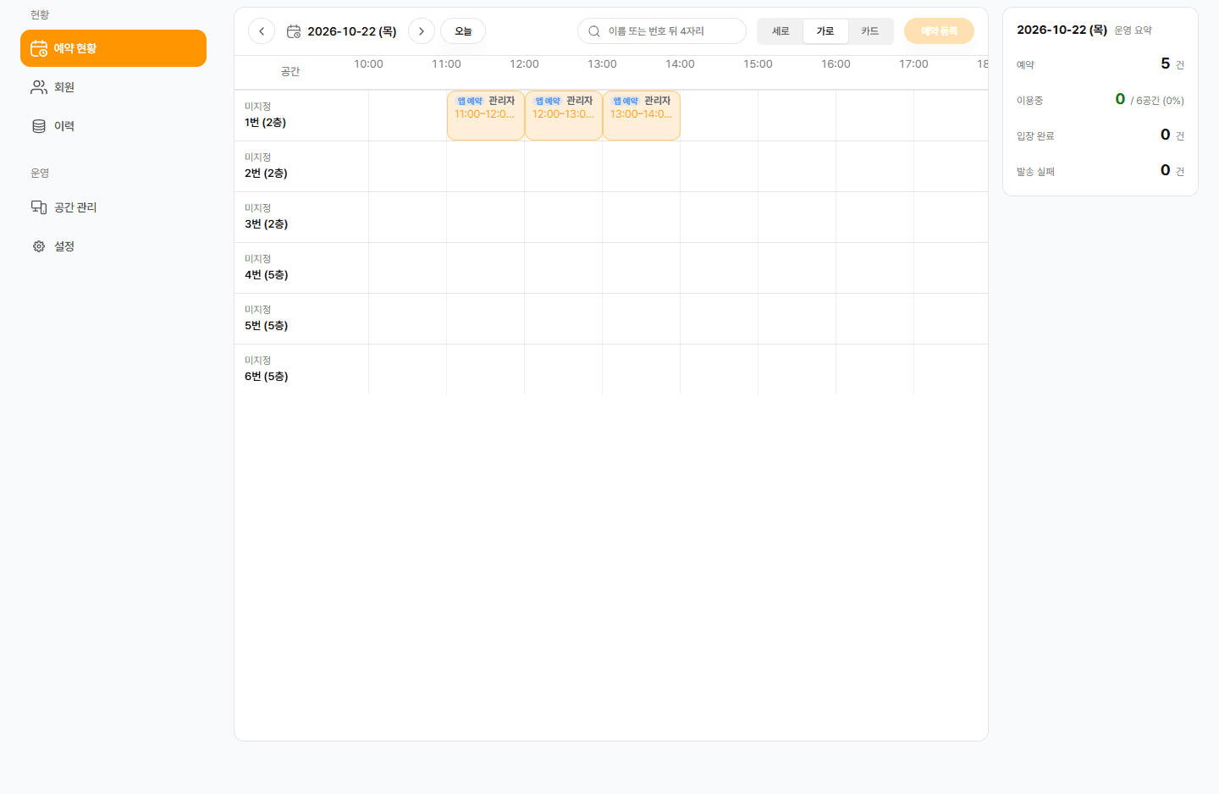
Task: Click the 입장 완료 stat in 운영 요약
Action: tap(1100, 135)
